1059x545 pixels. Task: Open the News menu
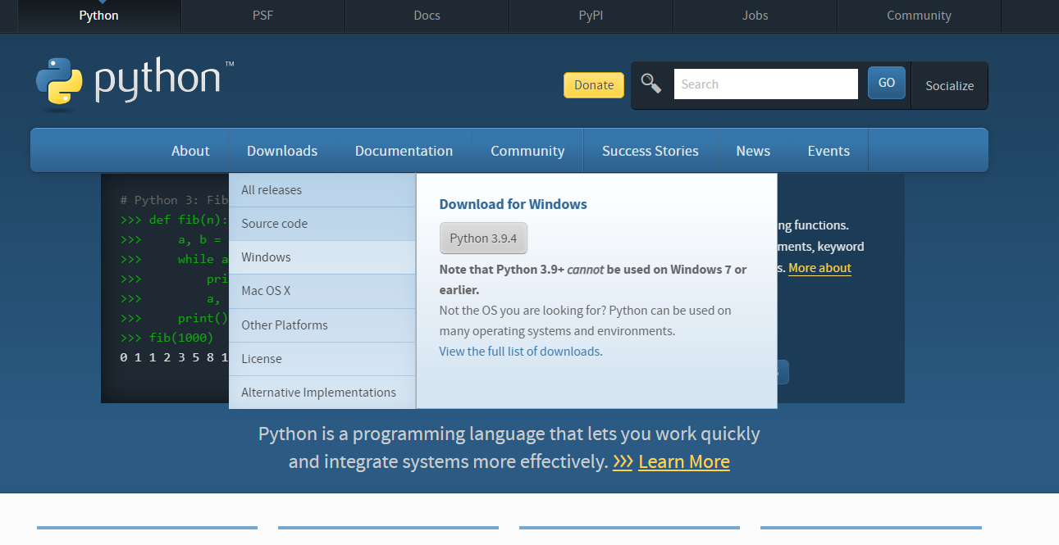pos(753,151)
